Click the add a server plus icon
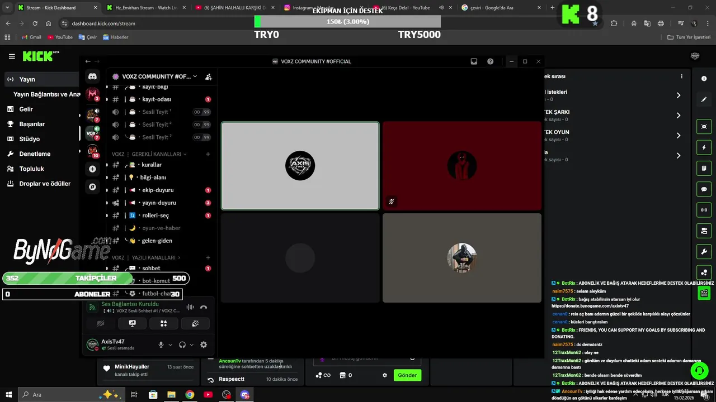The image size is (716, 402). point(92,169)
